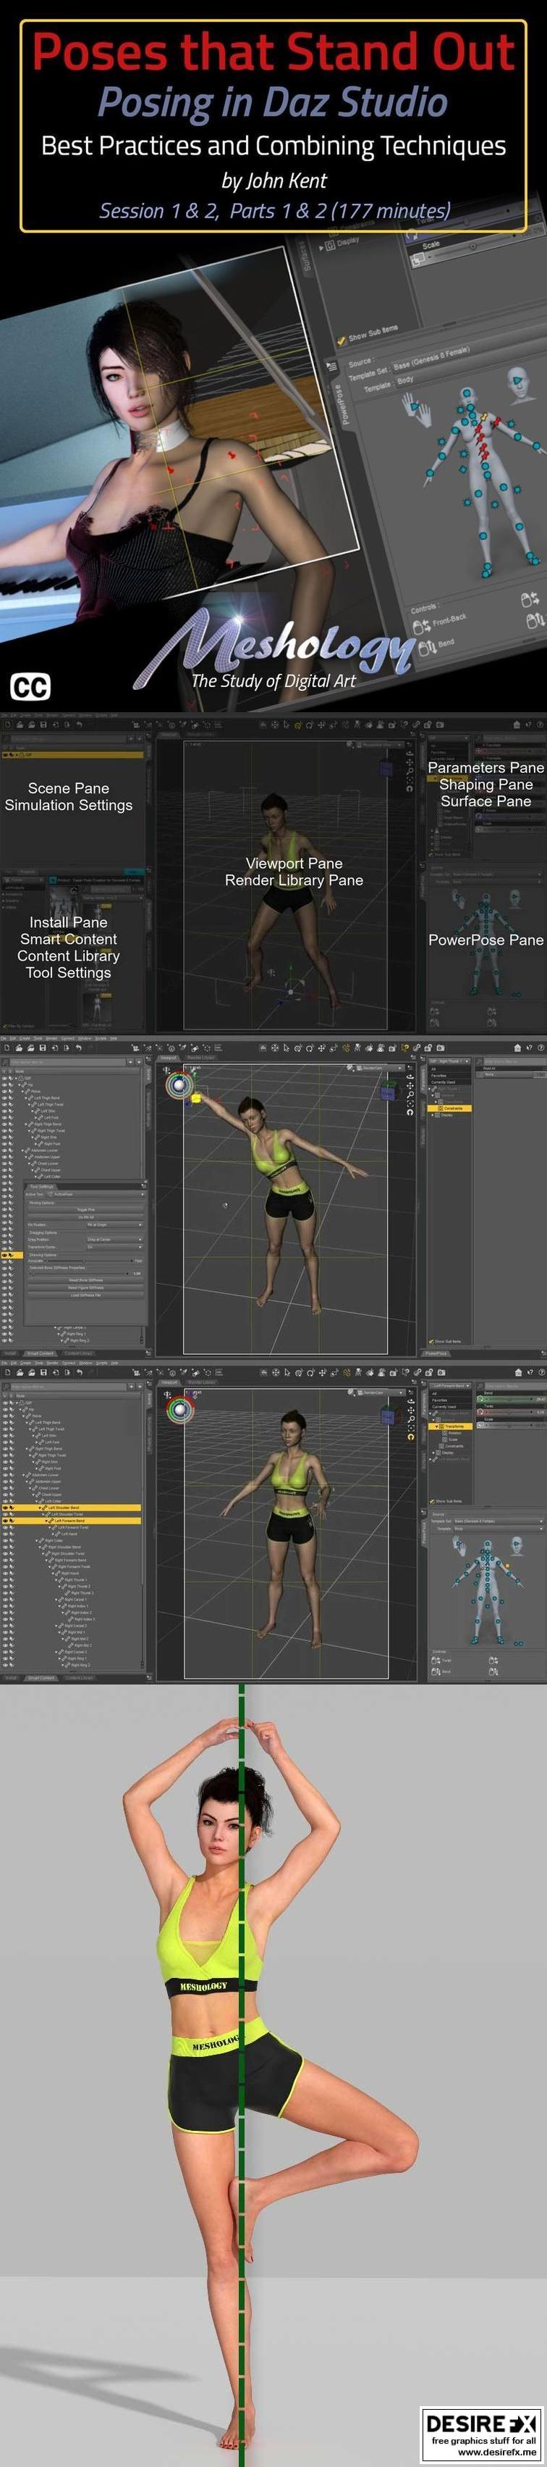
Task: Click the view cube in leaning-pose viewport
Action: click(x=389, y=1092)
